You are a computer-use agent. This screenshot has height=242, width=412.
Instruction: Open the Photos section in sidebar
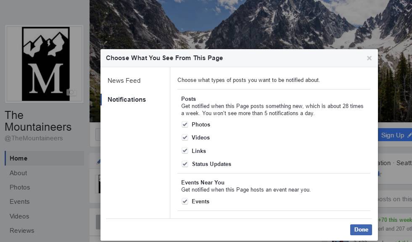pyautogui.click(x=20, y=187)
